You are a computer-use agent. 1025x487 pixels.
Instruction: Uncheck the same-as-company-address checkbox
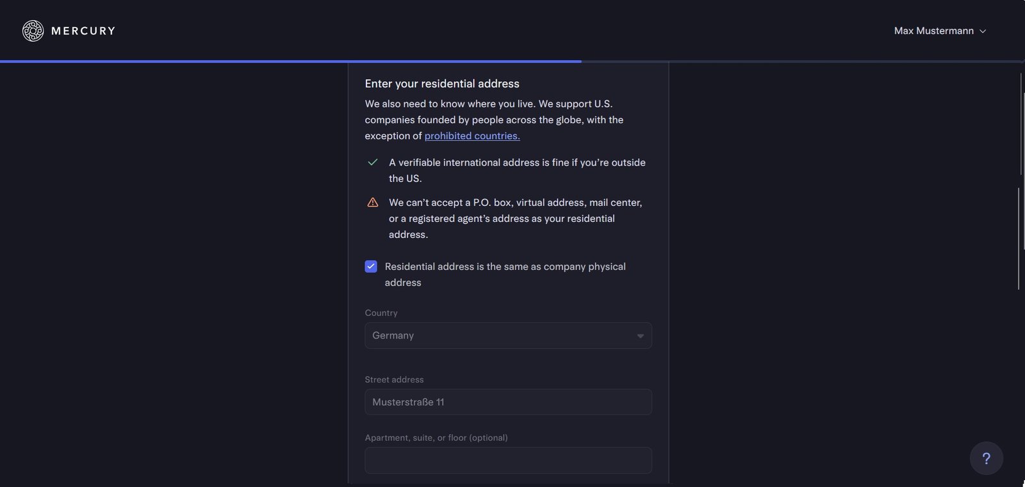click(x=371, y=266)
